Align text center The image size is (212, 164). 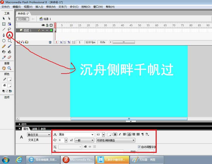click(129, 134)
